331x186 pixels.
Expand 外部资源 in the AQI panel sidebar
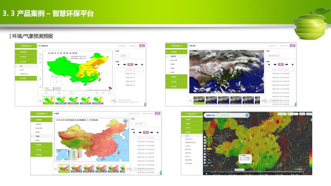tap(26, 78)
